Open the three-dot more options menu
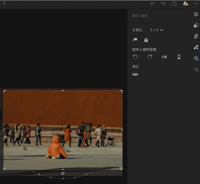The image size is (200, 184). 196,4
